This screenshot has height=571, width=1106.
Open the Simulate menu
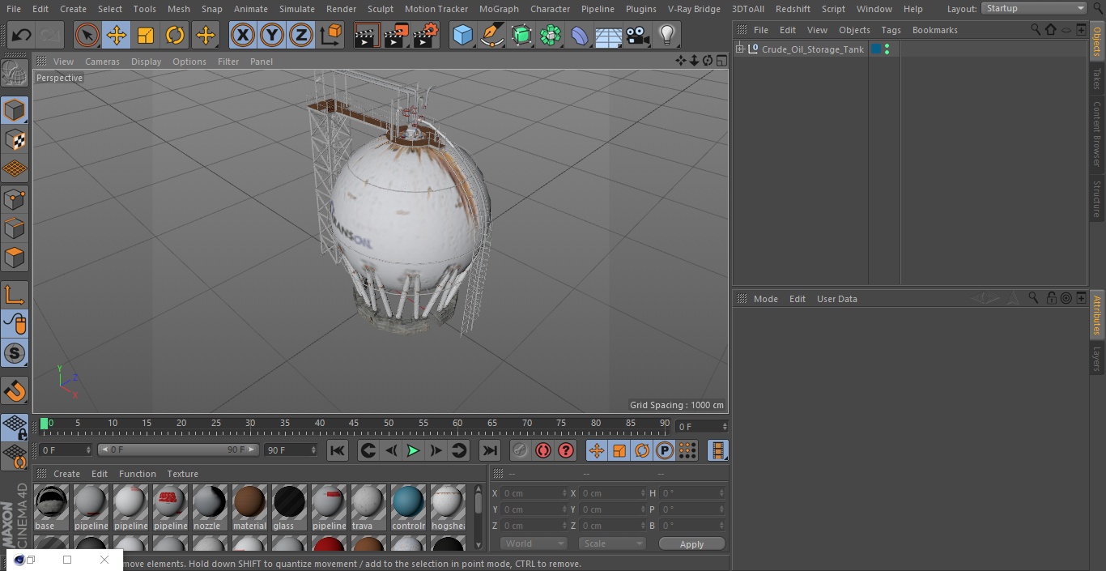[297, 9]
